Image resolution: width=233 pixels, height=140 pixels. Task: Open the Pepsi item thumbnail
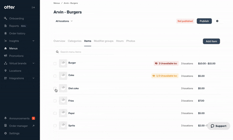63,113
